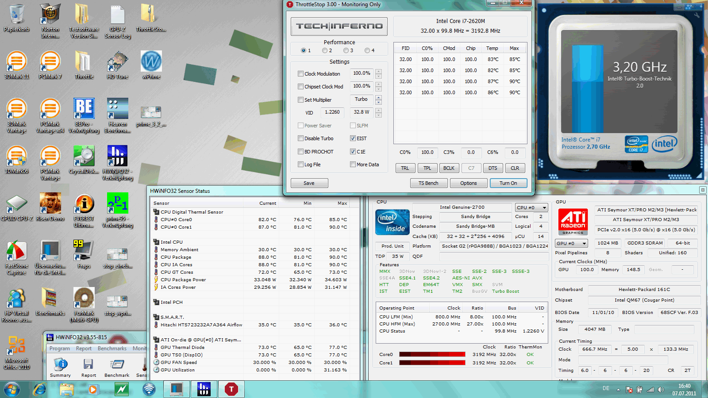The image size is (708, 398).
Task: Adjust the Clock Modulation percentage spinner
Action: pos(378,73)
